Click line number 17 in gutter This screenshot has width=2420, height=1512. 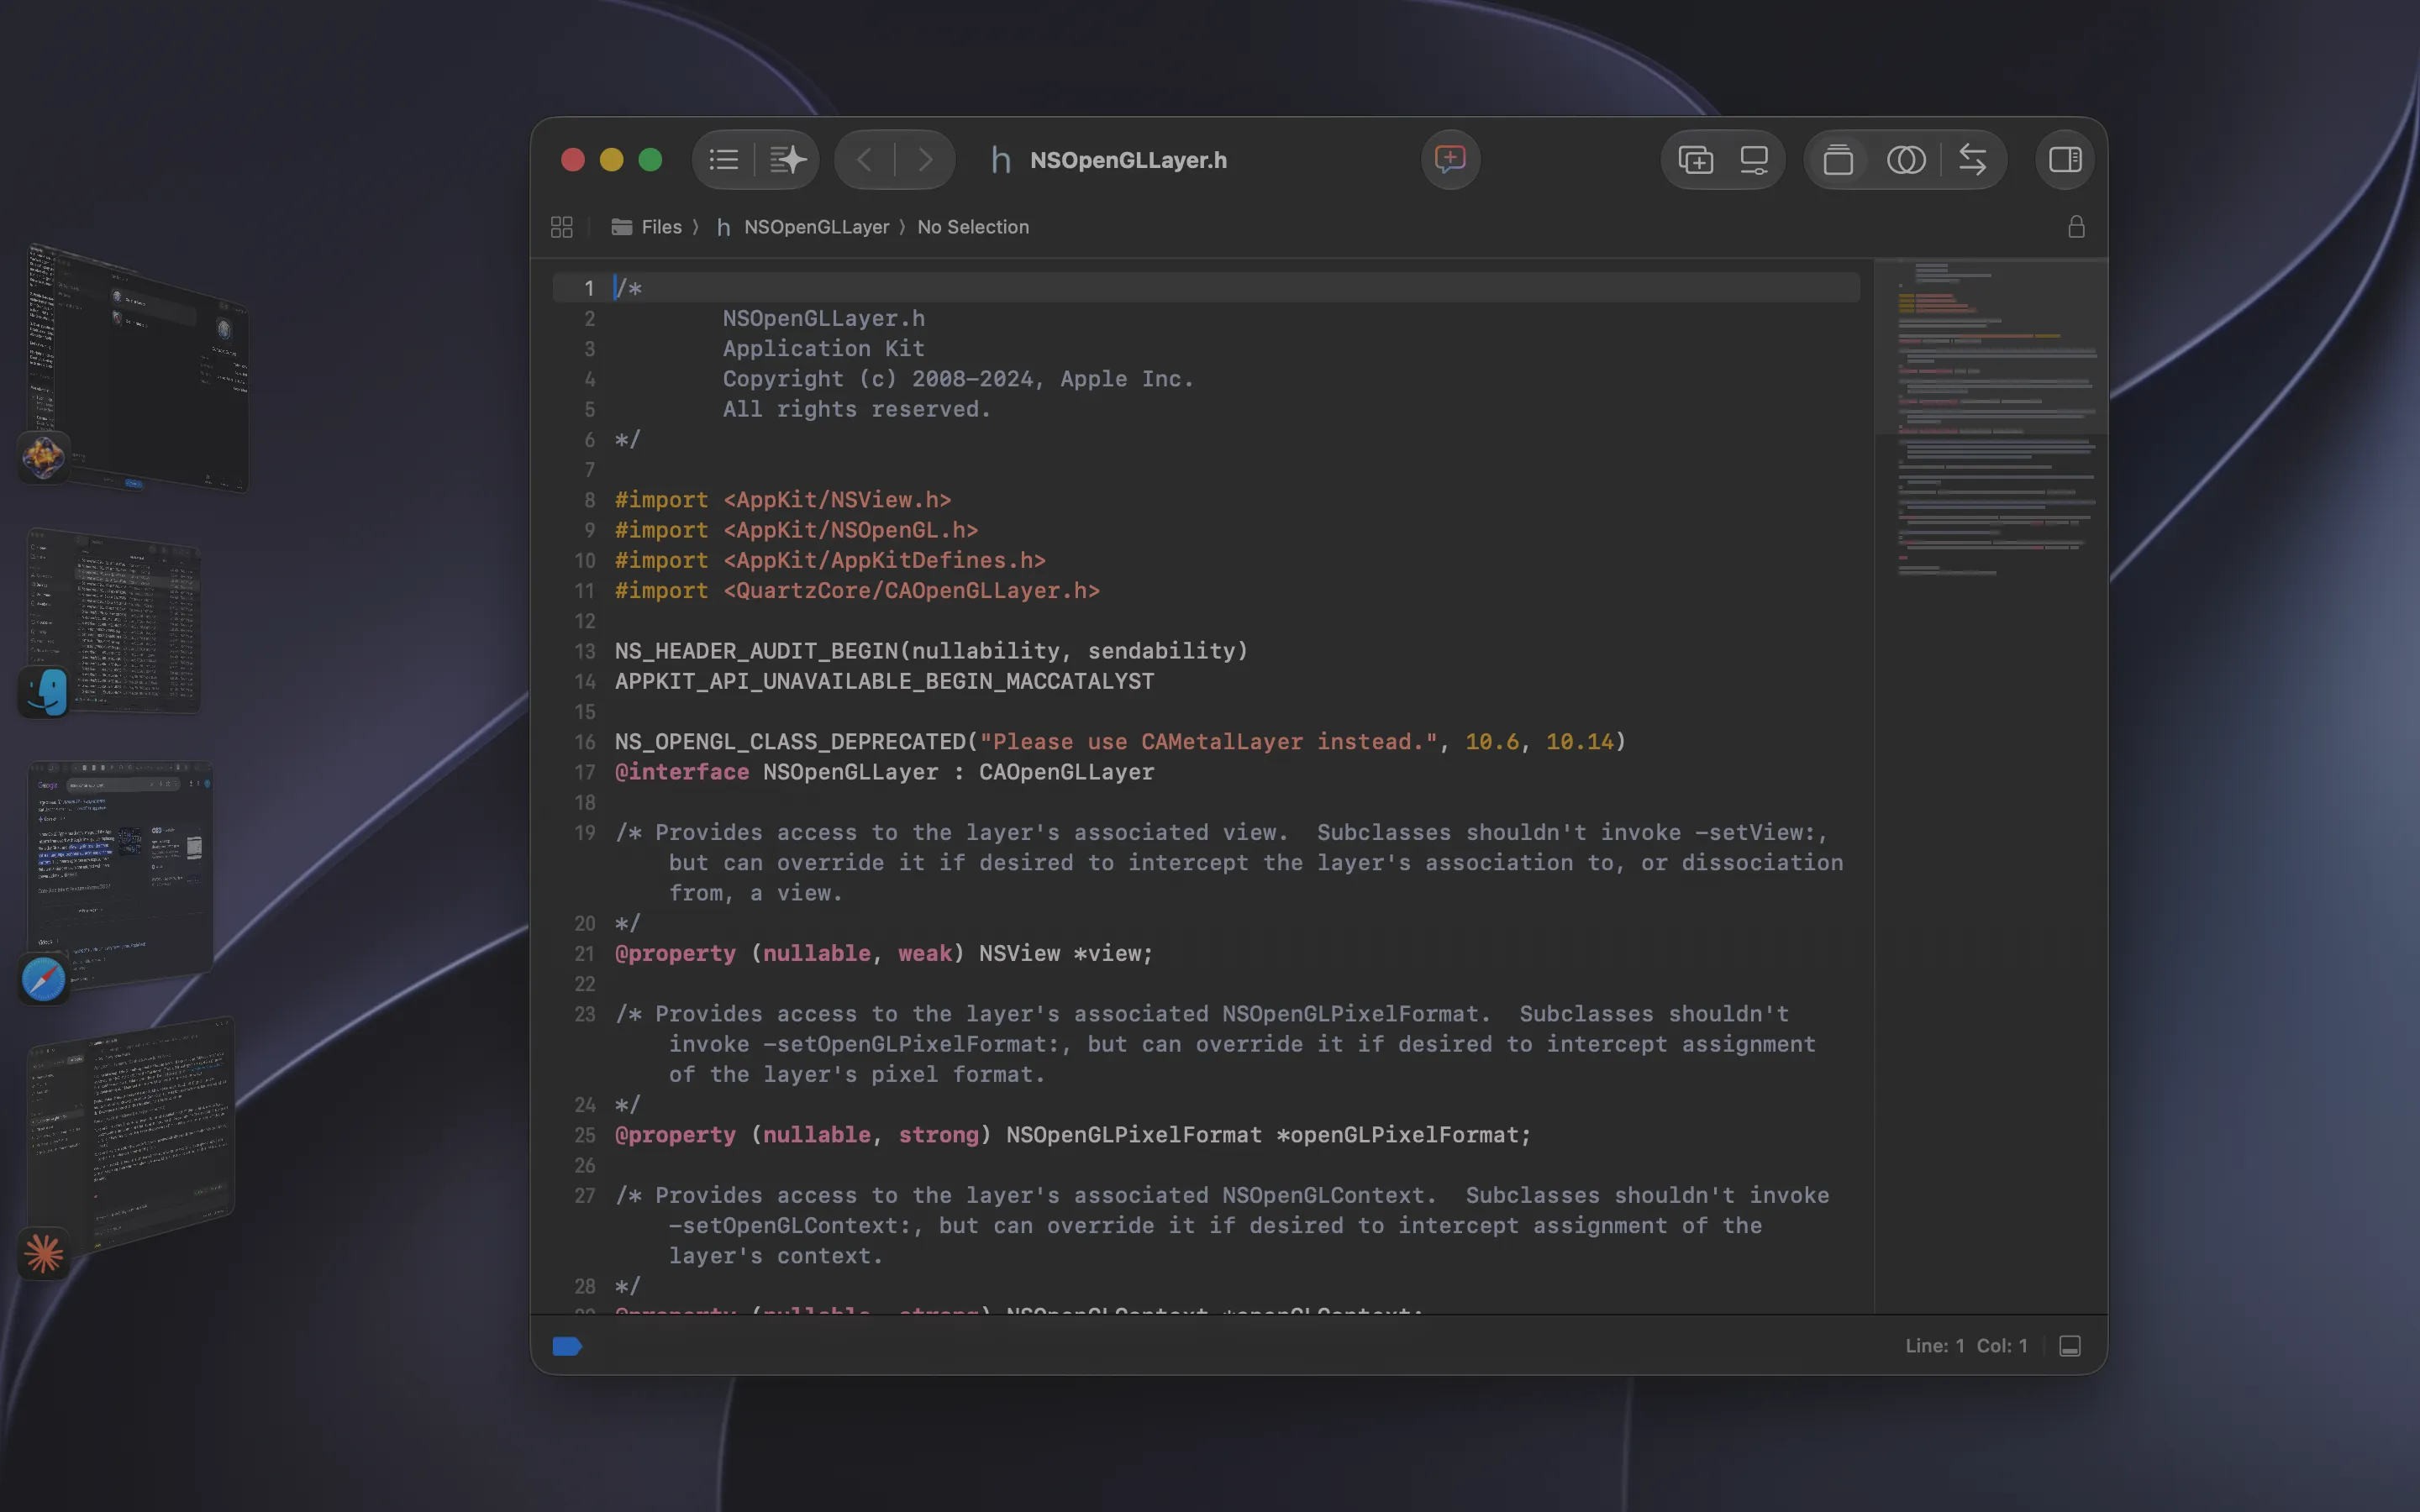(x=585, y=772)
